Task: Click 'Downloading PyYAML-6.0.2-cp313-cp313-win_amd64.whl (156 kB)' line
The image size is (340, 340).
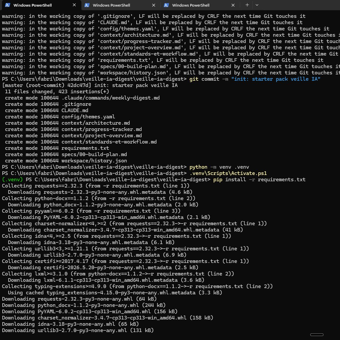Action: point(90,312)
